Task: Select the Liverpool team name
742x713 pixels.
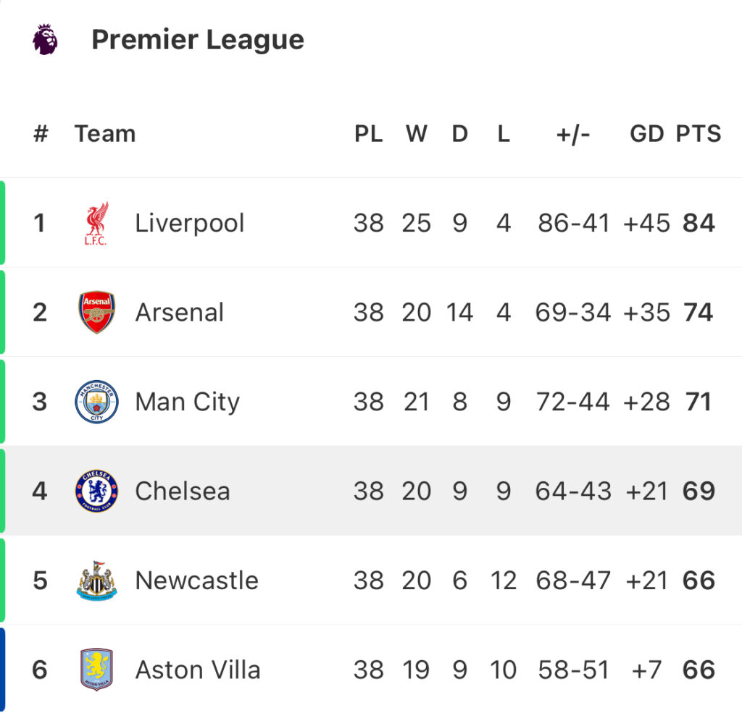Action: (x=190, y=223)
